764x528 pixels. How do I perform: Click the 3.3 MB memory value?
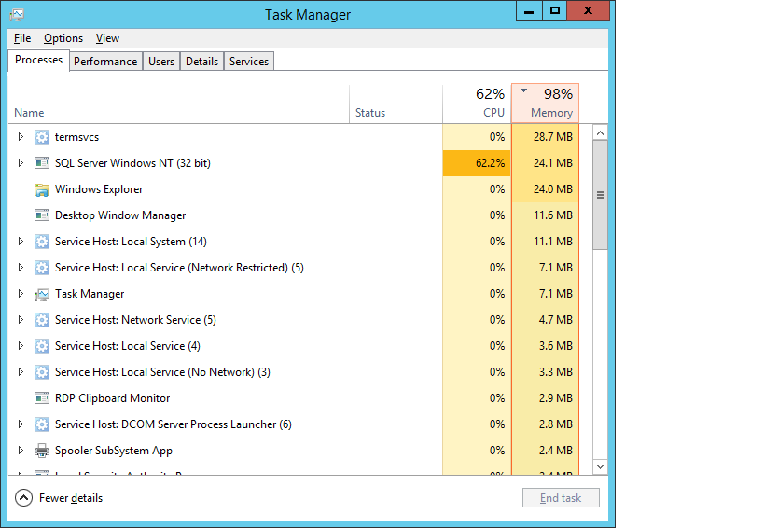[555, 372]
